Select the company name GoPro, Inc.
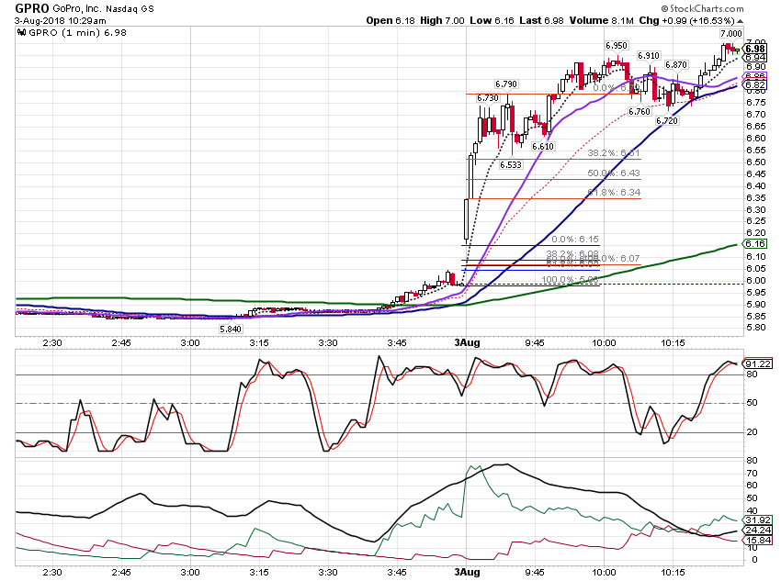781x581 pixels. click(x=77, y=8)
